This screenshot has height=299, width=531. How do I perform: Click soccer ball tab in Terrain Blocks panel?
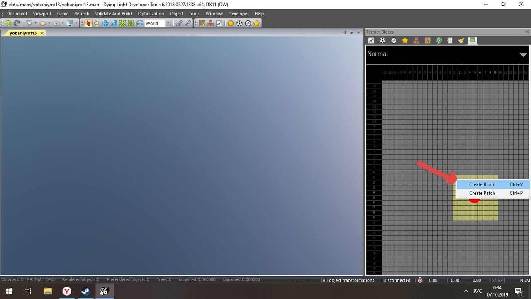pos(382,41)
